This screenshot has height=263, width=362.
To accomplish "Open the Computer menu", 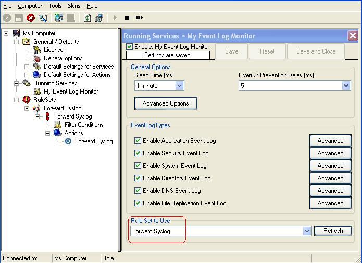I will point(30,6).
